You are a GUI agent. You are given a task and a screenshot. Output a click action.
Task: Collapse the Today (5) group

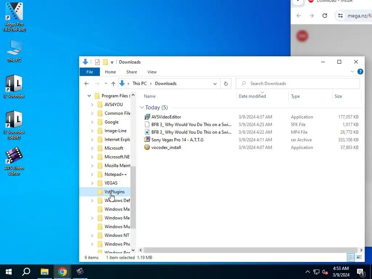tap(142, 108)
